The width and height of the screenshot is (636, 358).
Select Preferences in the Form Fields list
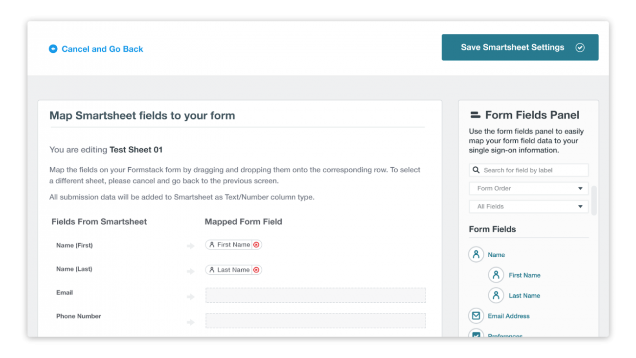pyautogui.click(x=505, y=336)
